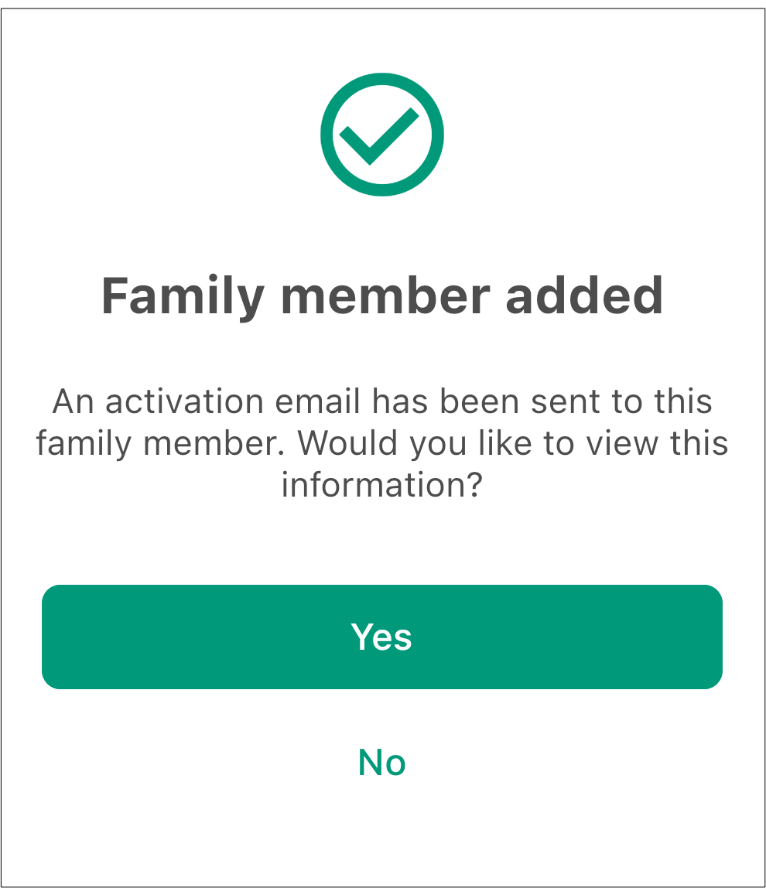Screen dimensions: 766x888
Task: Select the No link
Action: pos(382,762)
